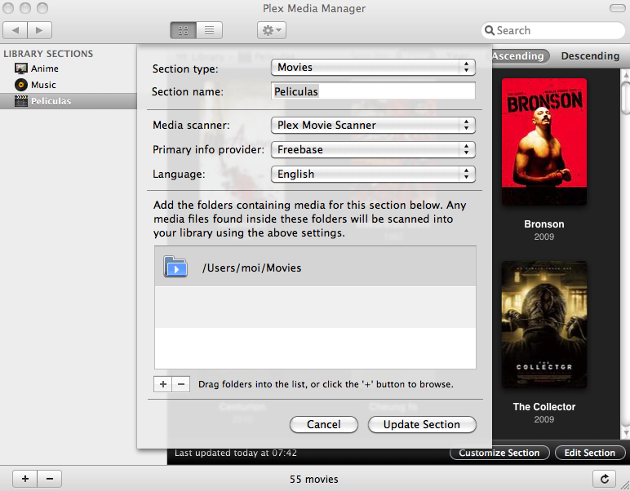Open the Media scanner dropdown
This screenshot has width=630, height=491.
pos(373,126)
